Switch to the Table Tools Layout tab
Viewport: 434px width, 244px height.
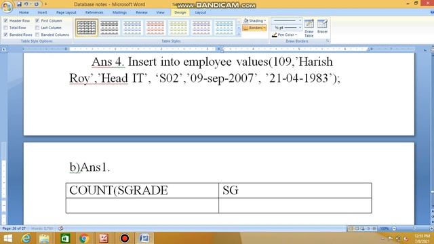201,12
